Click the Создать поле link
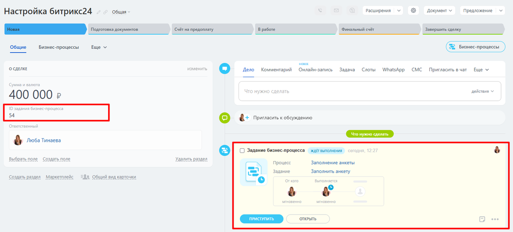 (56, 159)
